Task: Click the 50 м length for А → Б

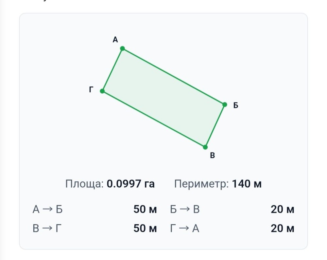Action: click(x=145, y=209)
